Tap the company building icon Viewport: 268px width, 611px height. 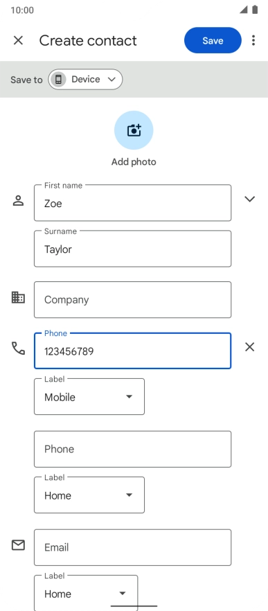pyautogui.click(x=18, y=298)
